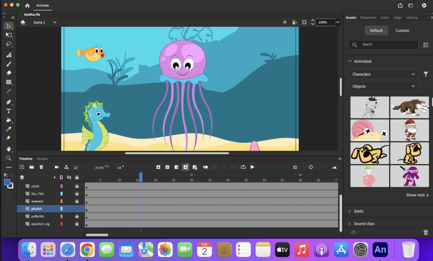Switch to the Properties tab
433x261 pixels.
[368, 18]
